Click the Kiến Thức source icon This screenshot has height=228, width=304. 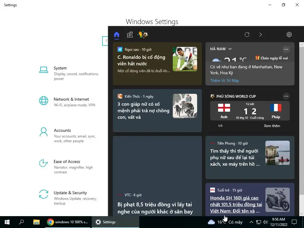pyautogui.click(x=120, y=96)
